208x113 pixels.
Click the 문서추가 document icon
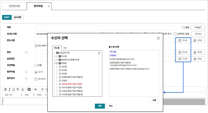[36, 79]
